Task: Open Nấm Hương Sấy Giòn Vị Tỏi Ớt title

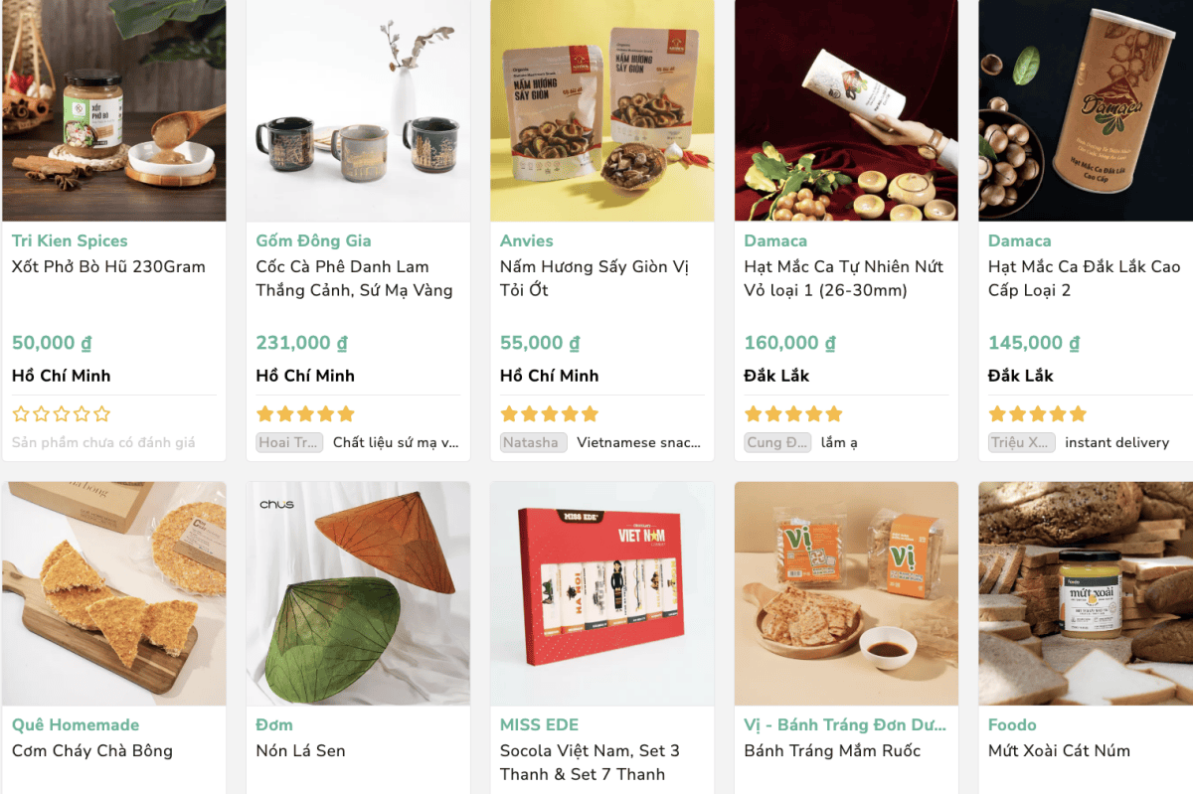Action: coord(594,278)
